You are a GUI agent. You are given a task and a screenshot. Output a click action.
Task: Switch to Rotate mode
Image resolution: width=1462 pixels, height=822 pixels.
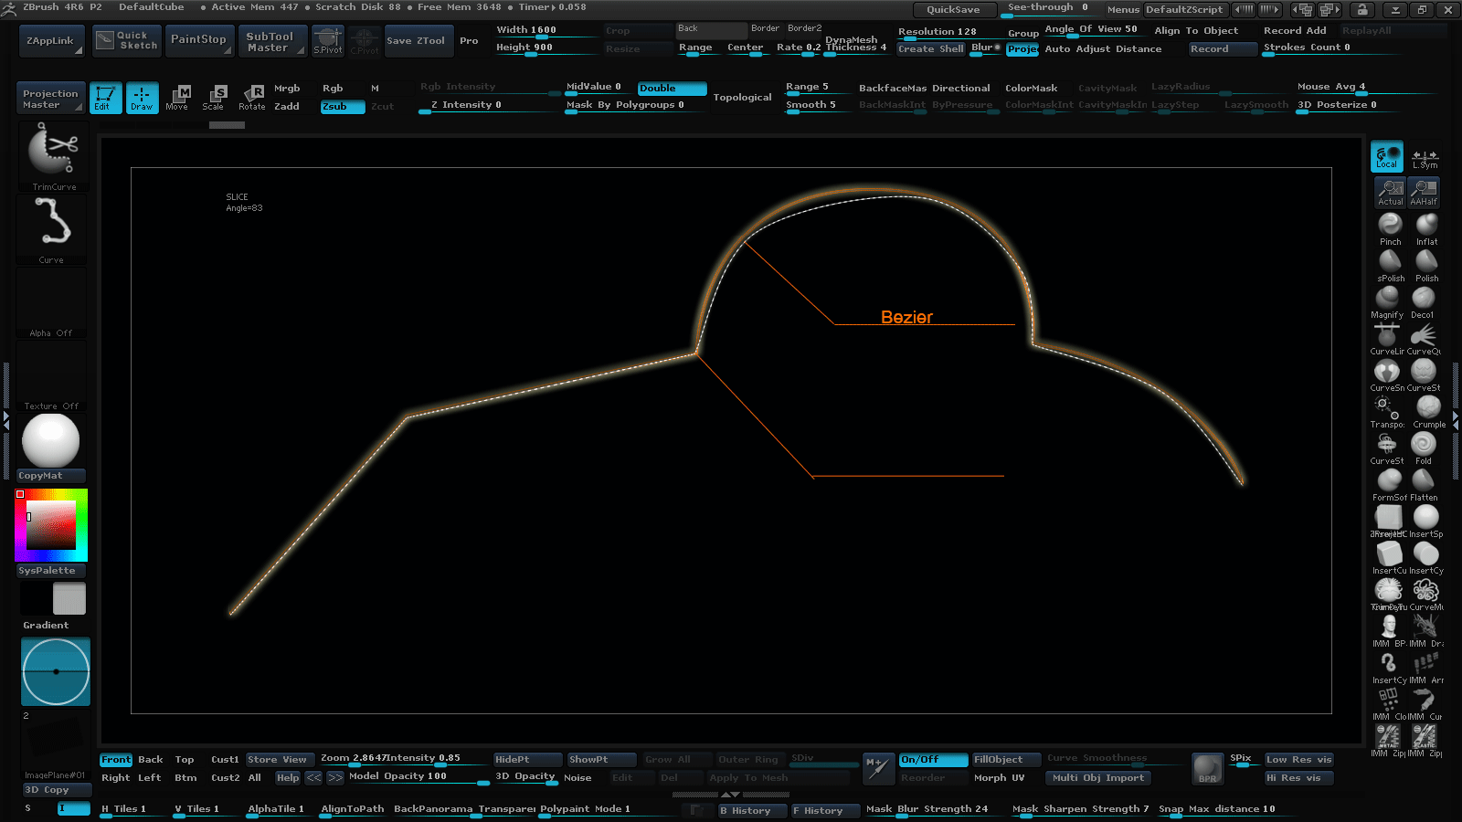click(x=252, y=97)
